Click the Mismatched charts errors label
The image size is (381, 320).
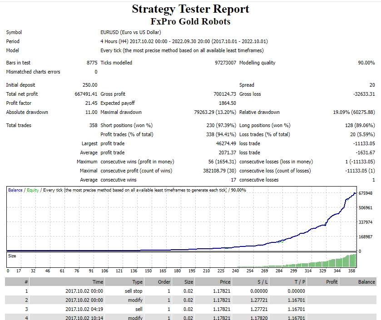(33, 72)
